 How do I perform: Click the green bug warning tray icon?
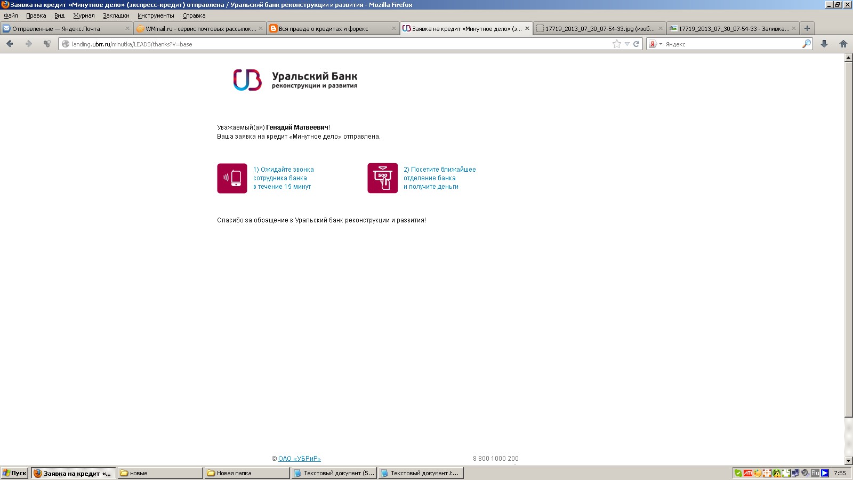tap(777, 473)
